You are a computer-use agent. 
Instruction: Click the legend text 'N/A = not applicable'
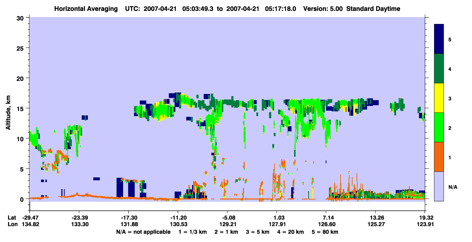(x=143, y=232)
